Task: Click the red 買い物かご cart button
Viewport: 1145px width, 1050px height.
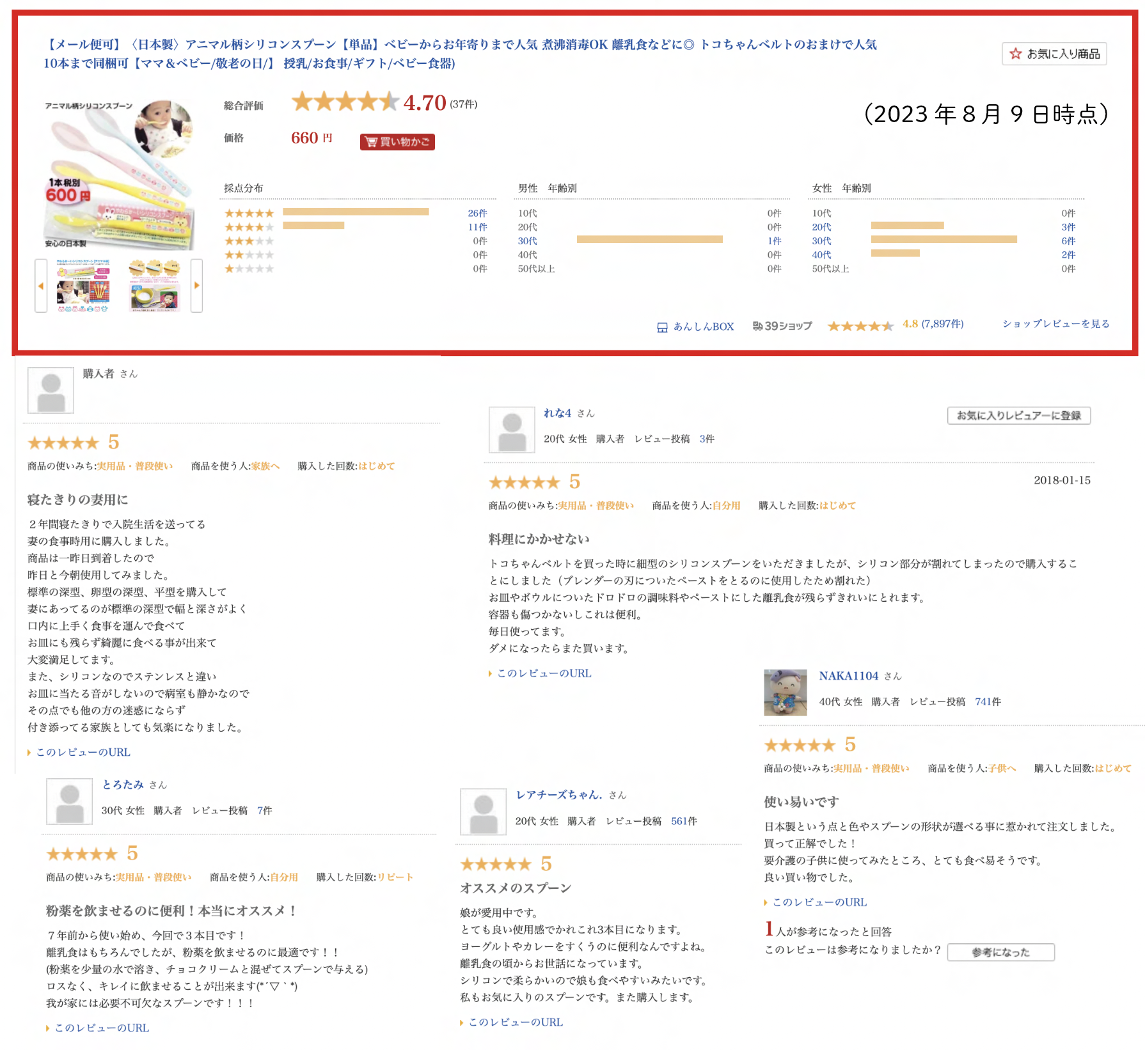Action: 397,142
